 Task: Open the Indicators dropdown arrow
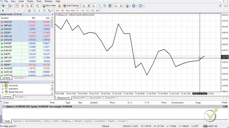[130, 6]
